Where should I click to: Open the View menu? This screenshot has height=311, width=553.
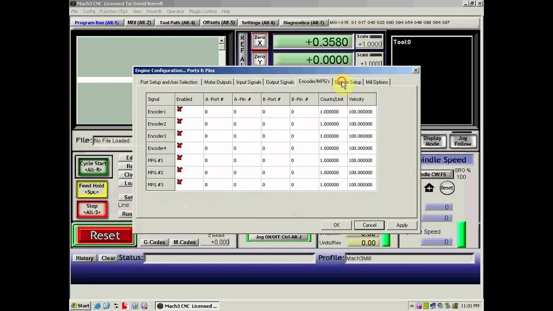(x=137, y=11)
